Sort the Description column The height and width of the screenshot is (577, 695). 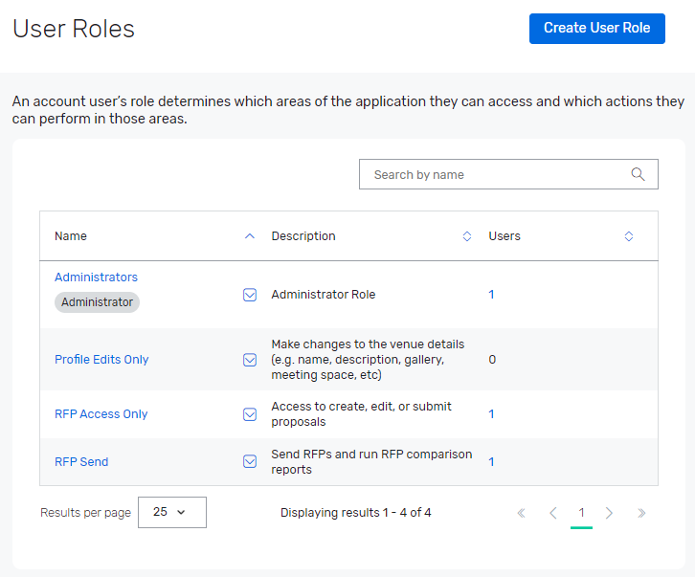pos(467,236)
